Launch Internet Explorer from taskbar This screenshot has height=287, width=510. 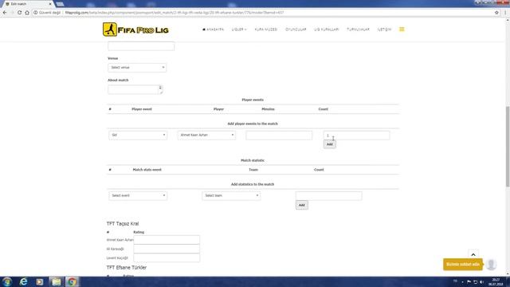point(23,281)
